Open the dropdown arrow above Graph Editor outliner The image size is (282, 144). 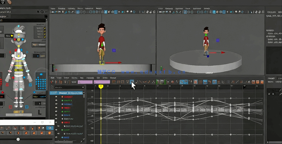point(83,87)
